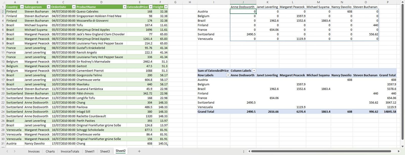Select row 15 header
This screenshot has width=405, height=155.
pos(3,71)
